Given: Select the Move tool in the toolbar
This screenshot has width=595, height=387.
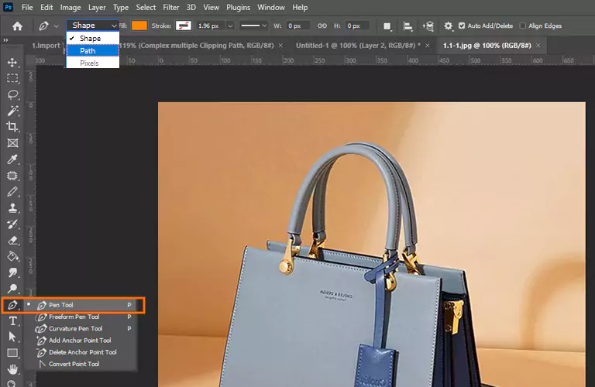Looking at the screenshot, I should [x=12, y=62].
